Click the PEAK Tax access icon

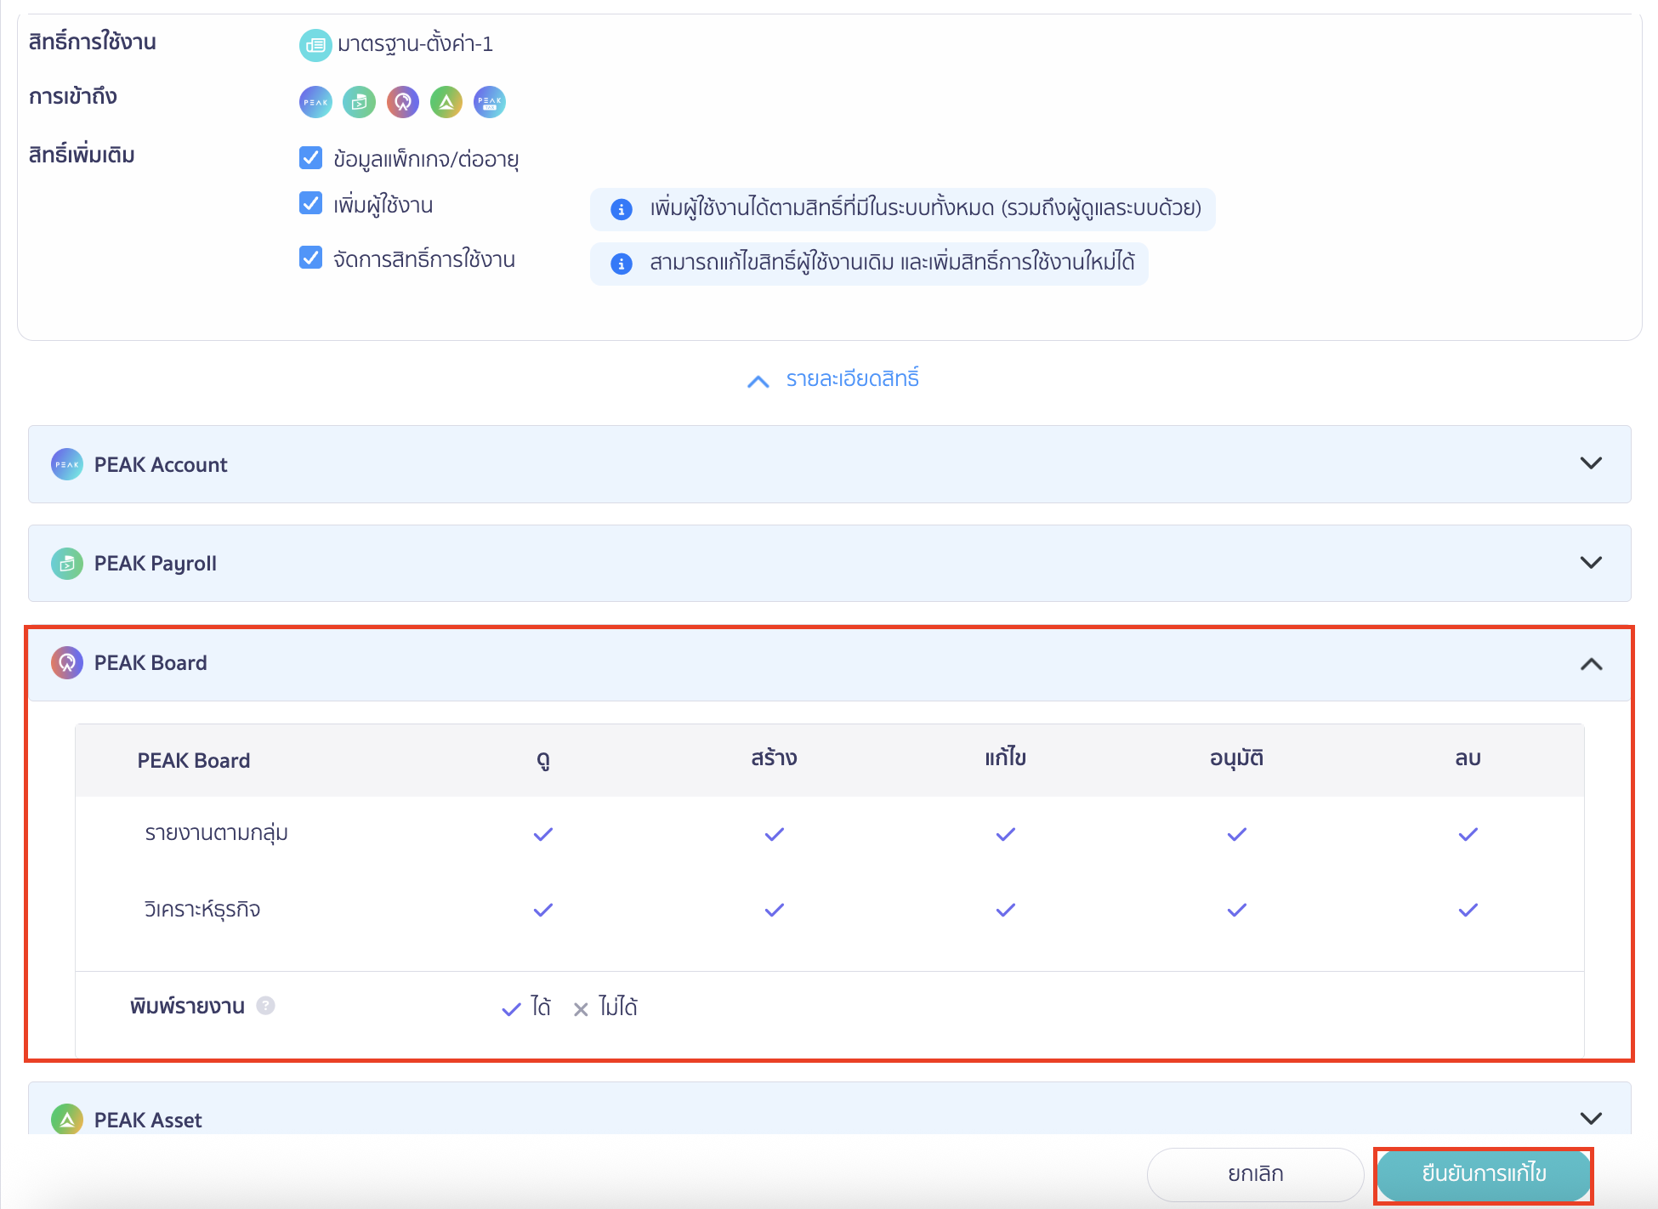pos(490,102)
